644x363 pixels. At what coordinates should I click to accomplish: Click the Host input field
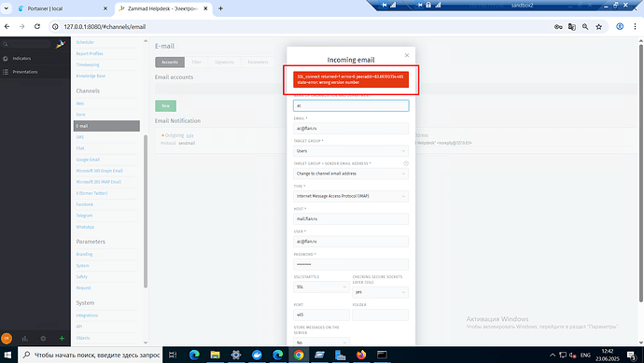pos(351,219)
